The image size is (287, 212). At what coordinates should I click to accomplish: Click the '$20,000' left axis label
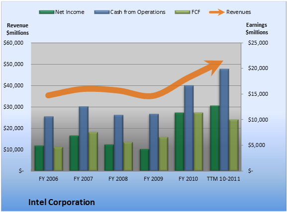[13, 128]
